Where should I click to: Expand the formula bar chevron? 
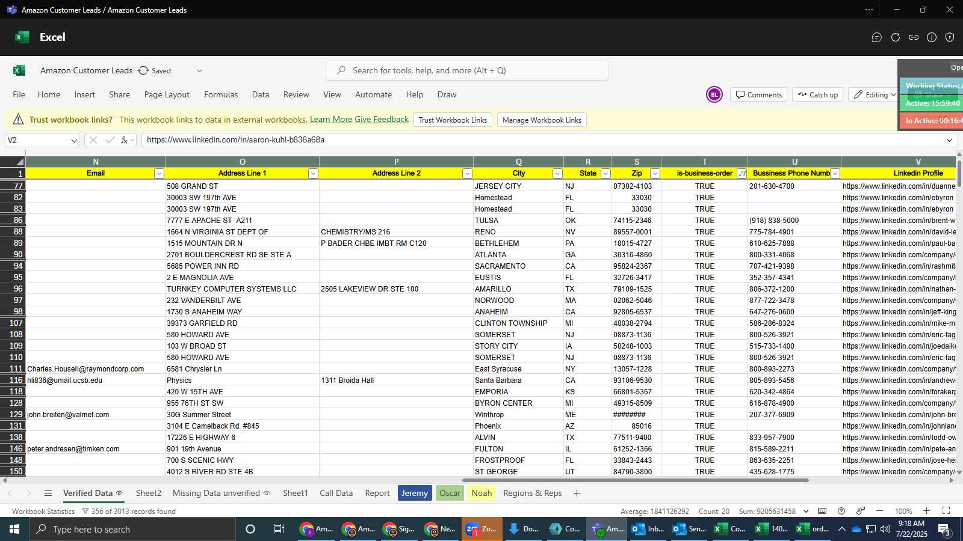click(949, 140)
